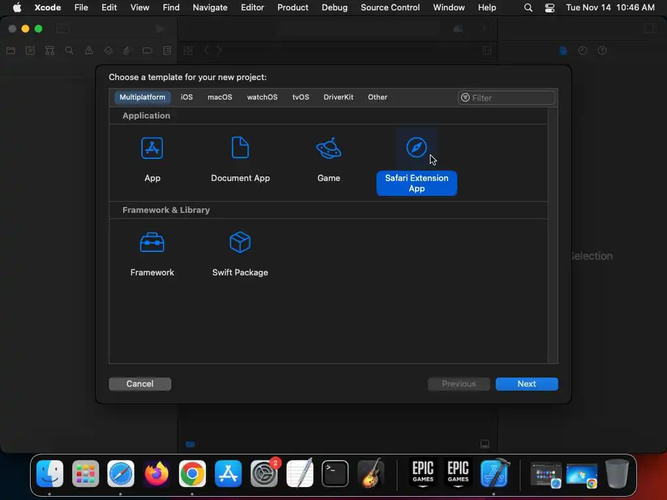Choose the Framework template

pyautogui.click(x=152, y=255)
